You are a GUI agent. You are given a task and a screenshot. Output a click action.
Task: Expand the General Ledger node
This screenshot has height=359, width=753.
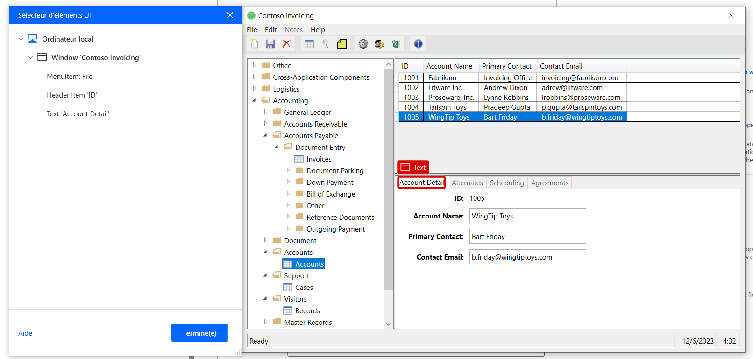(266, 112)
